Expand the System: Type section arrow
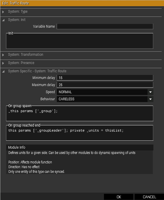The width and height of the screenshot is (164, 200). point(3,12)
